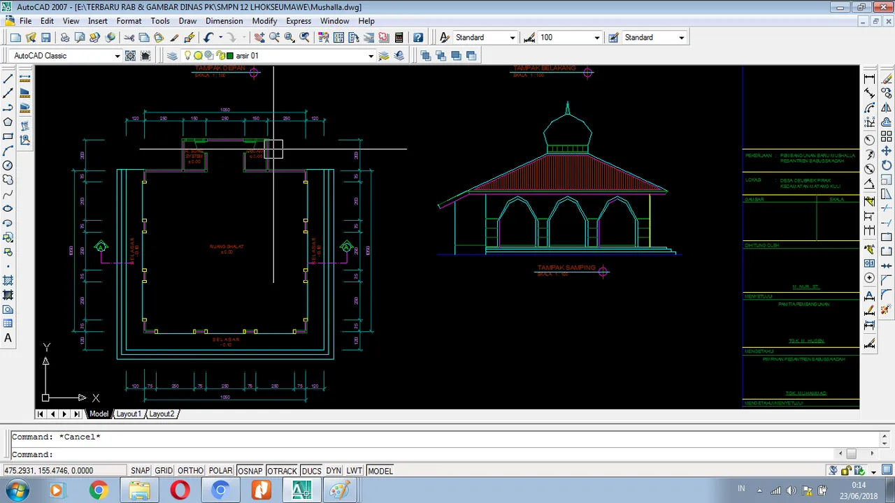Click the Undo arrow icon

click(208, 38)
